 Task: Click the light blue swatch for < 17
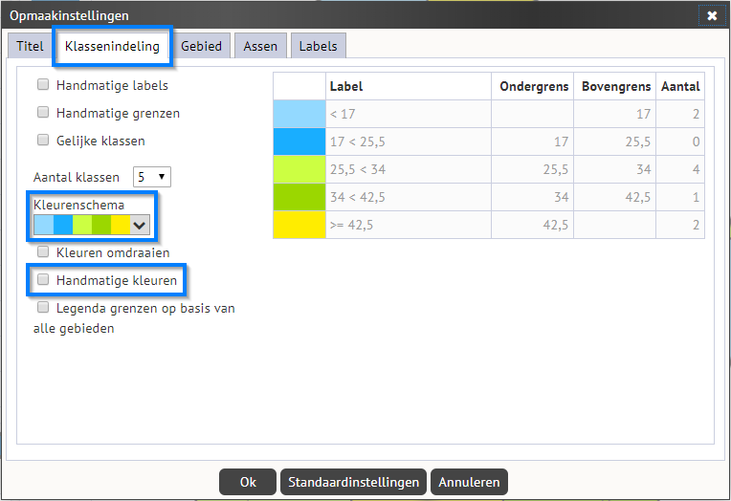[299, 114]
